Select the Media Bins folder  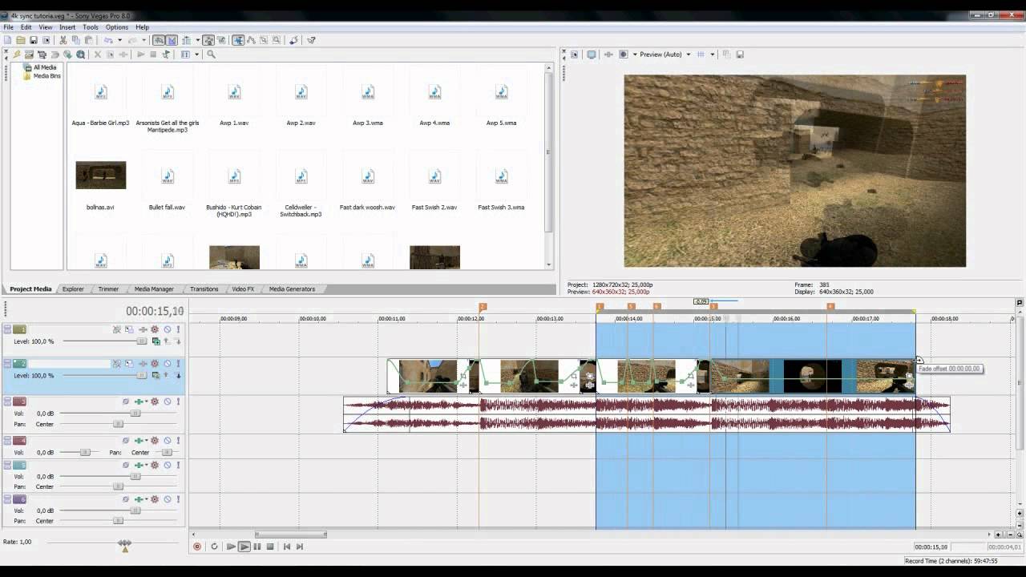point(46,75)
